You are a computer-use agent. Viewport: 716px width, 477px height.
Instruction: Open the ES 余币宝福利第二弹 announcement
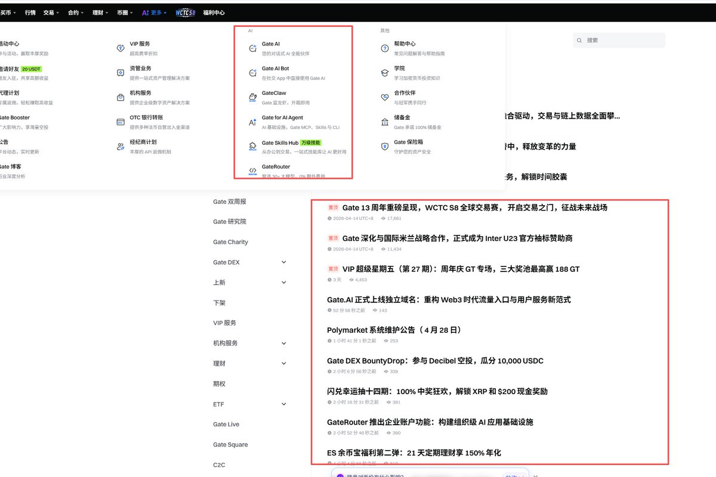(x=414, y=453)
